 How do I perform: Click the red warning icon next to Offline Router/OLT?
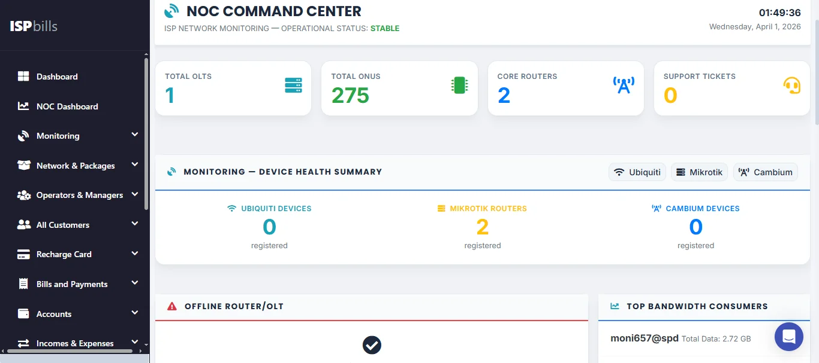tap(172, 306)
